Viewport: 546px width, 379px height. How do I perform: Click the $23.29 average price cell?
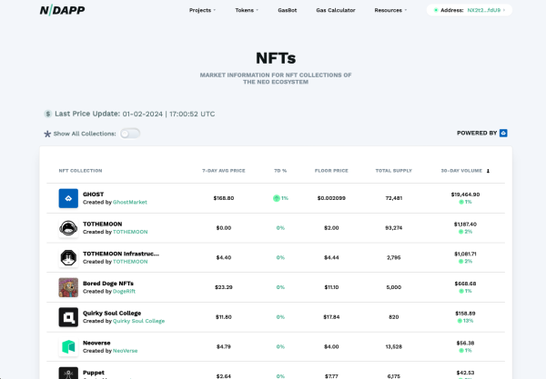point(224,287)
